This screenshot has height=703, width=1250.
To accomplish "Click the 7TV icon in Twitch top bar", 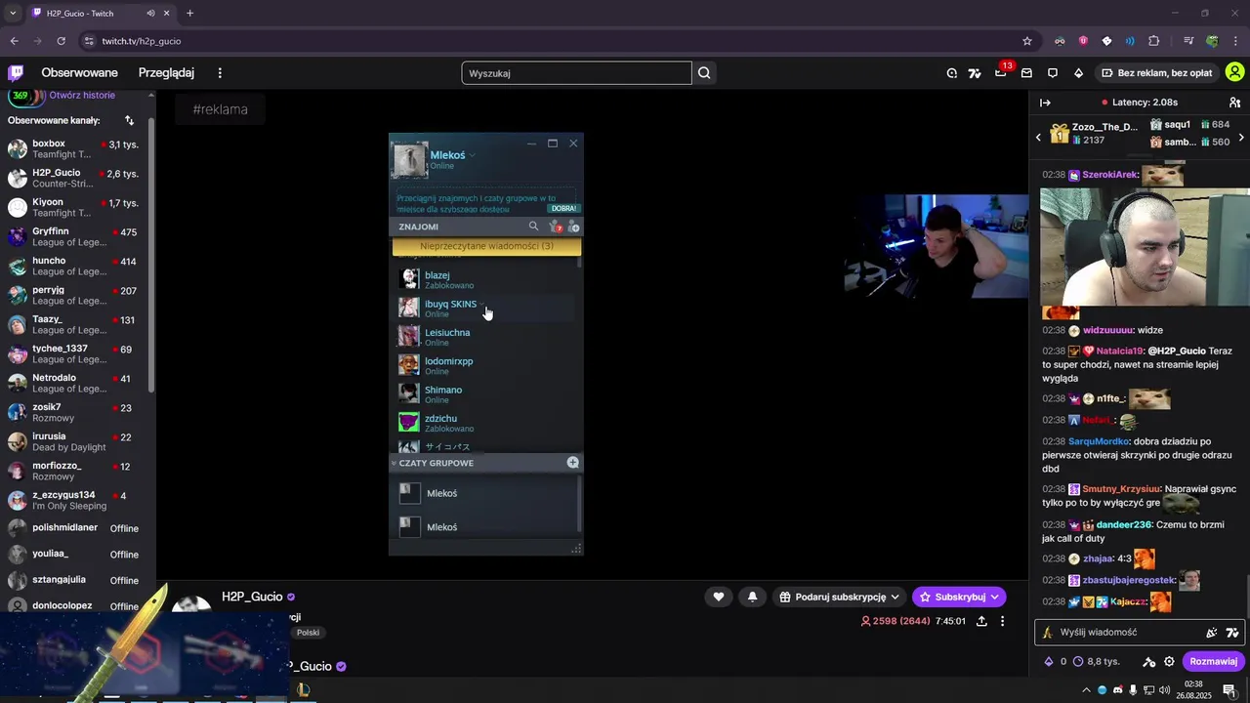I will coord(974,73).
